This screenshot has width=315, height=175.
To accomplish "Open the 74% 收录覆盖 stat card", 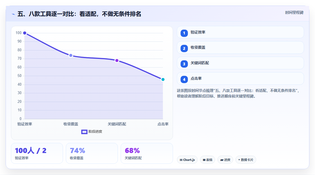I will point(92,154).
